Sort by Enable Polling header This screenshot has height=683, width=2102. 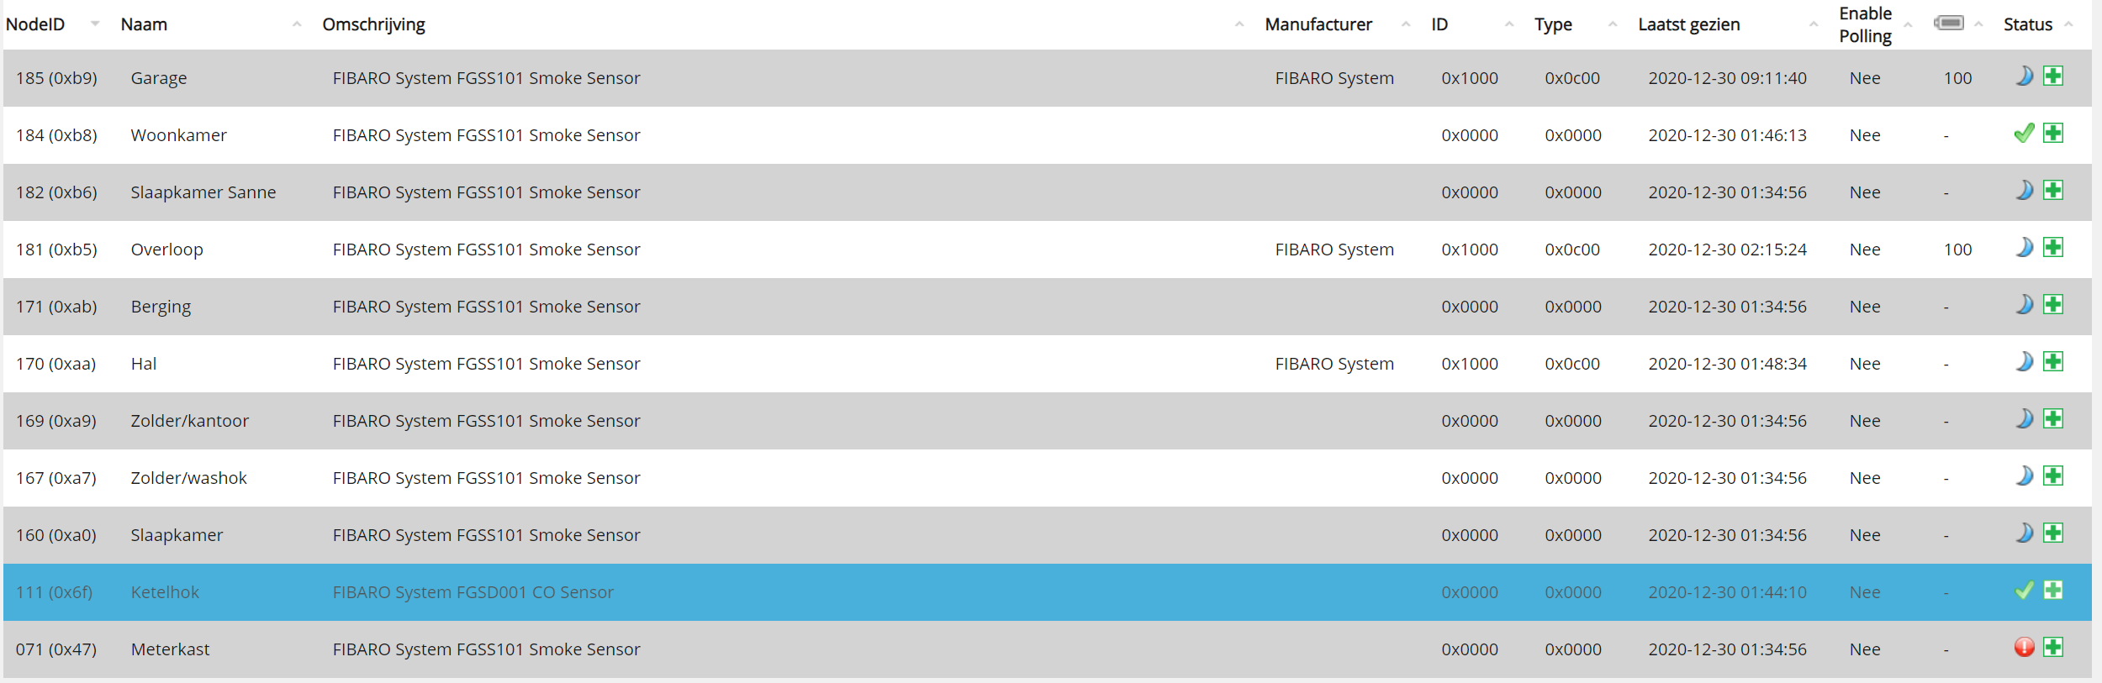pyautogui.click(x=1865, y=24)
